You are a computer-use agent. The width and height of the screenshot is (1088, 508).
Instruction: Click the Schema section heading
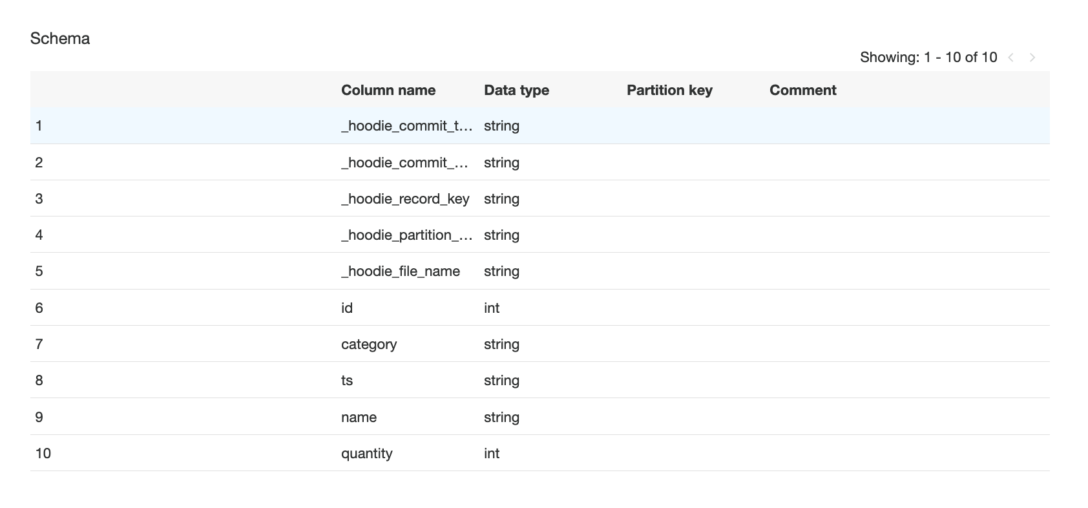pos(60,39)
